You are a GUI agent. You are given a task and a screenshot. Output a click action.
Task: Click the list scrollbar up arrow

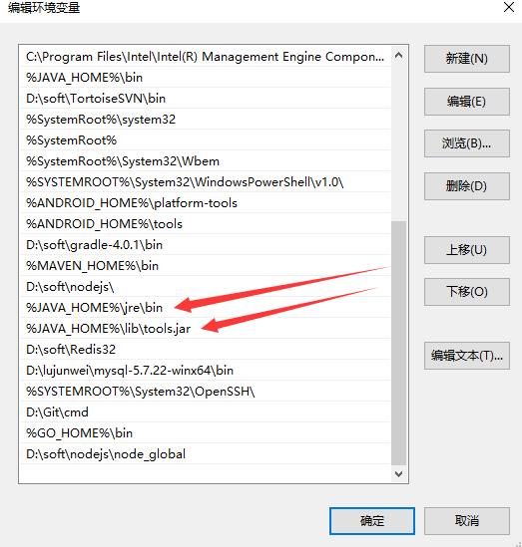pyautogui.click(x=398, y=55)
